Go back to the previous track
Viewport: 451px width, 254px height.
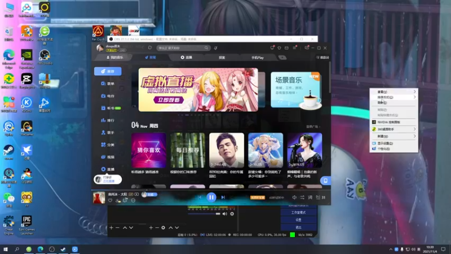coord(200,197)
